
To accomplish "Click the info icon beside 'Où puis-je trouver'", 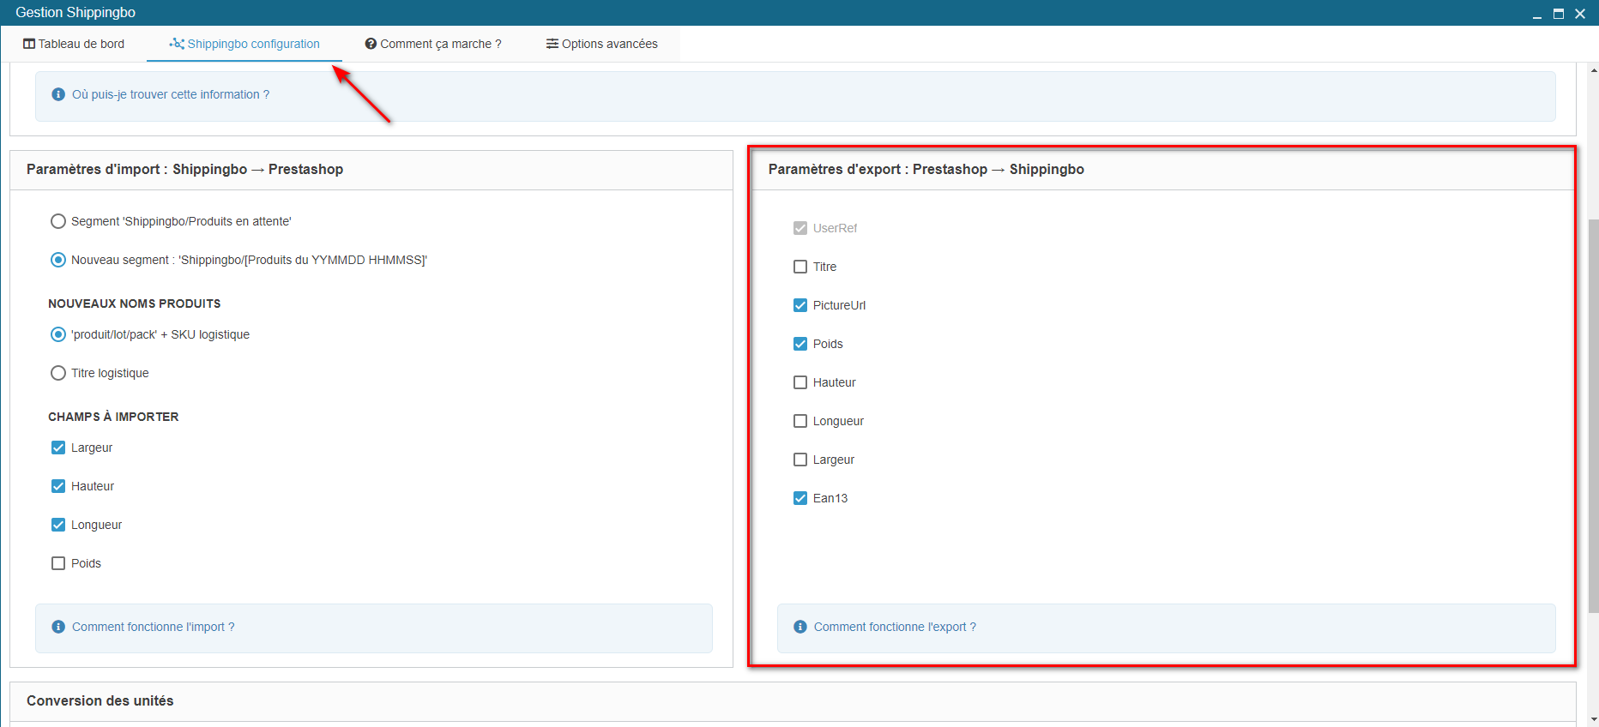I will point(58,94).
